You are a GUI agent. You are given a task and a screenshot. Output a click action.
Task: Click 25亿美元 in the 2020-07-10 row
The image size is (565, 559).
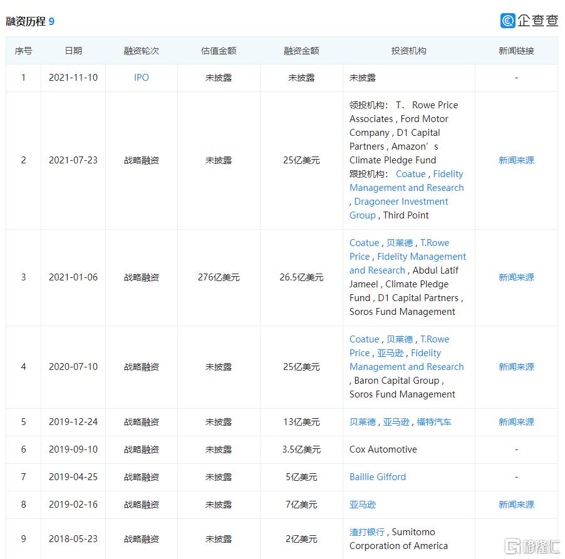coord(301,367)
